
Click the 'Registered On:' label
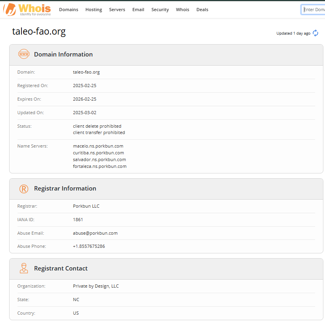33,86
